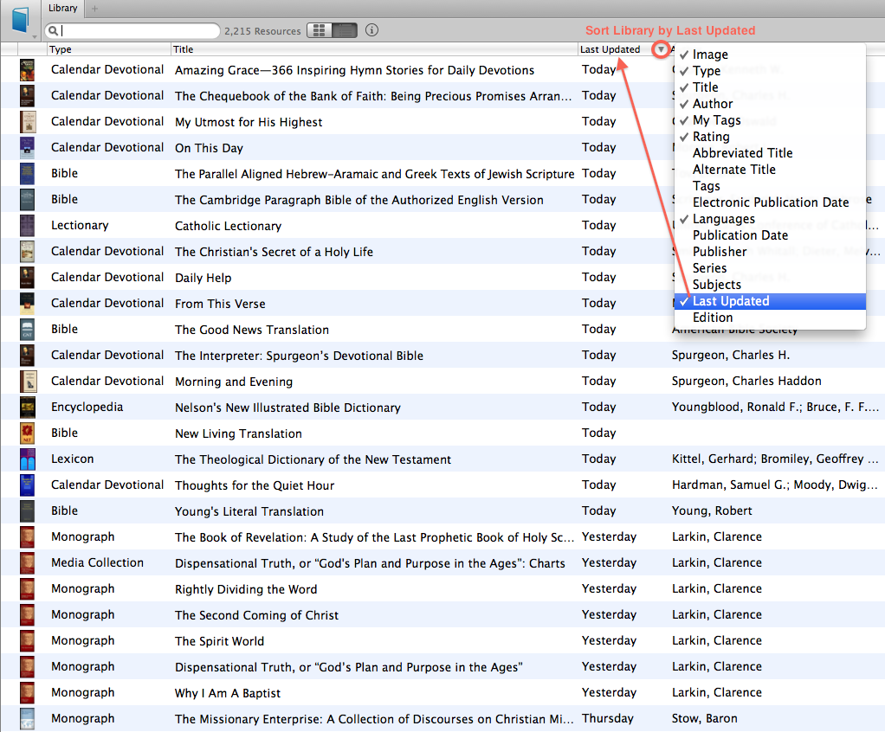The width and height of the screenshot is (885, 732).
Task: Select The Cambridge Paragraph Bible title
Action: coord(359,200)
